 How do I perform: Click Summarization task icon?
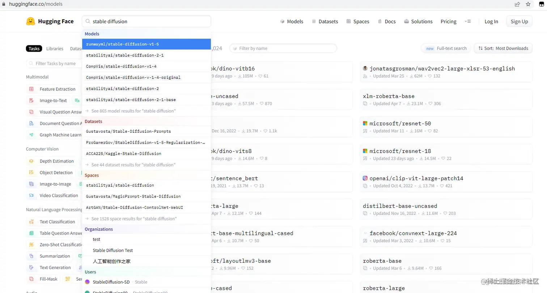click(x=31, y=256)
